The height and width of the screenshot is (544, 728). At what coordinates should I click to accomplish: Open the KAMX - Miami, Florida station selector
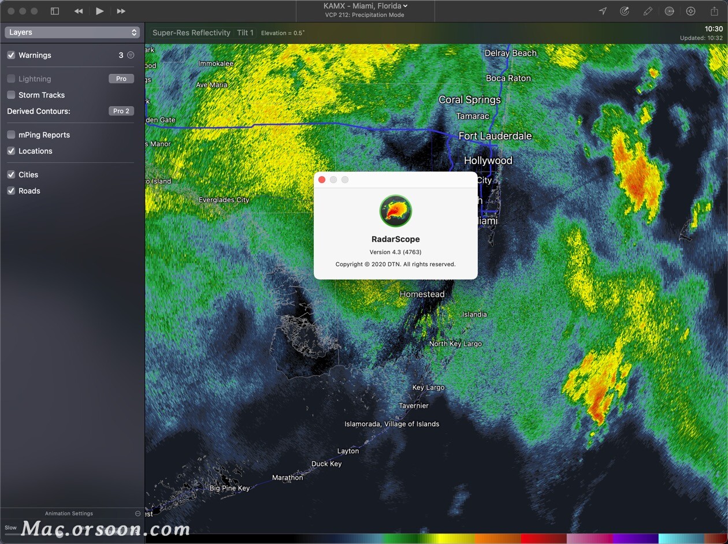click(365, 6)
